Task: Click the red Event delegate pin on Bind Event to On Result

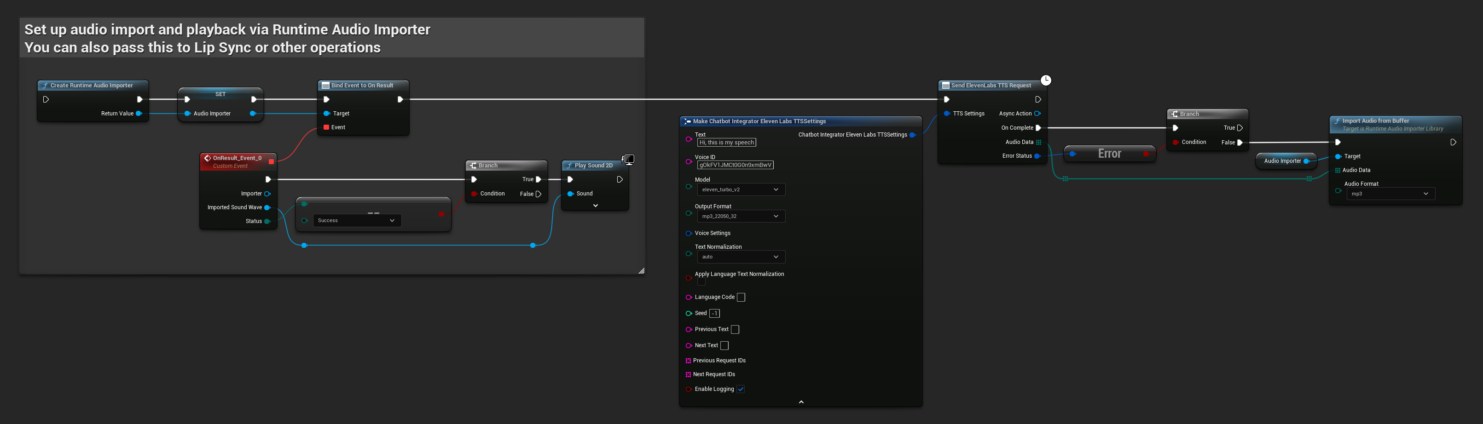Action: pos(327,127)
